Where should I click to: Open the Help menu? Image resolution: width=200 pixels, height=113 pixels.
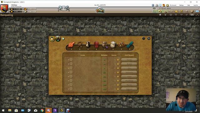[x=188, y=5]
